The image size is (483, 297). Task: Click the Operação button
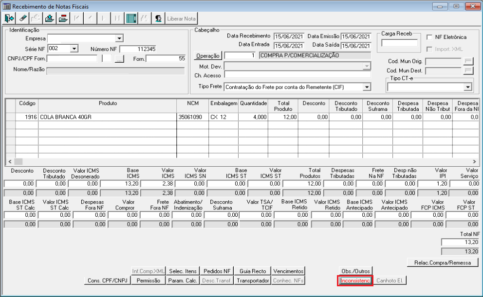point(208,55)
